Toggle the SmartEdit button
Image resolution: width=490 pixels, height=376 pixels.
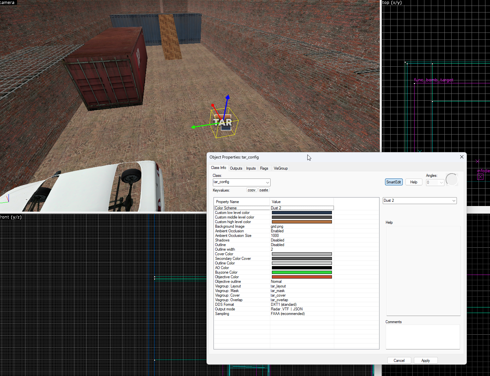click(394, 182)
